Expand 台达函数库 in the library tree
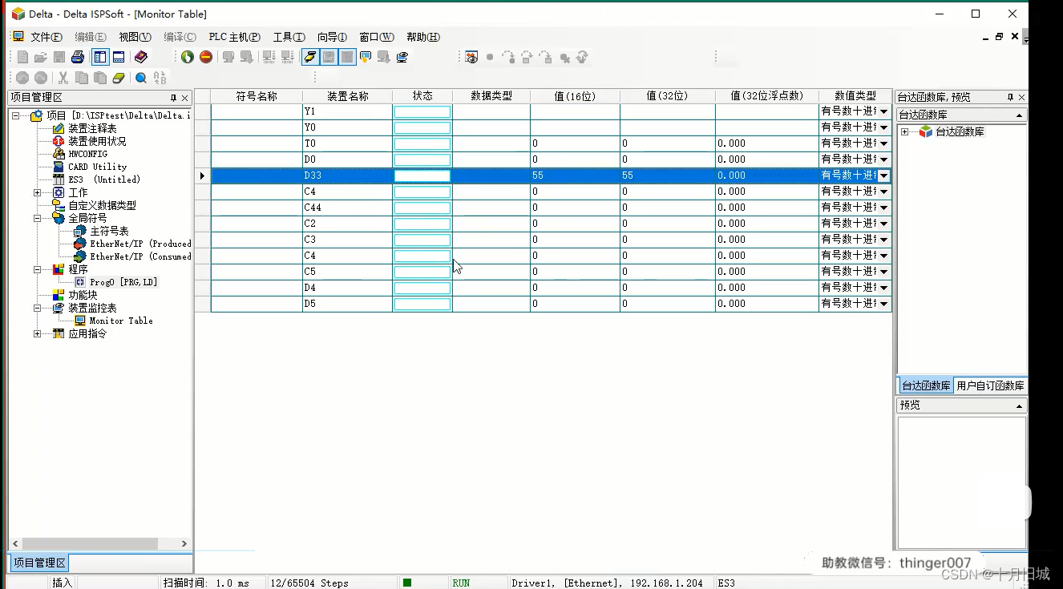Screen dimensions: 1063x589 (905, 131)
